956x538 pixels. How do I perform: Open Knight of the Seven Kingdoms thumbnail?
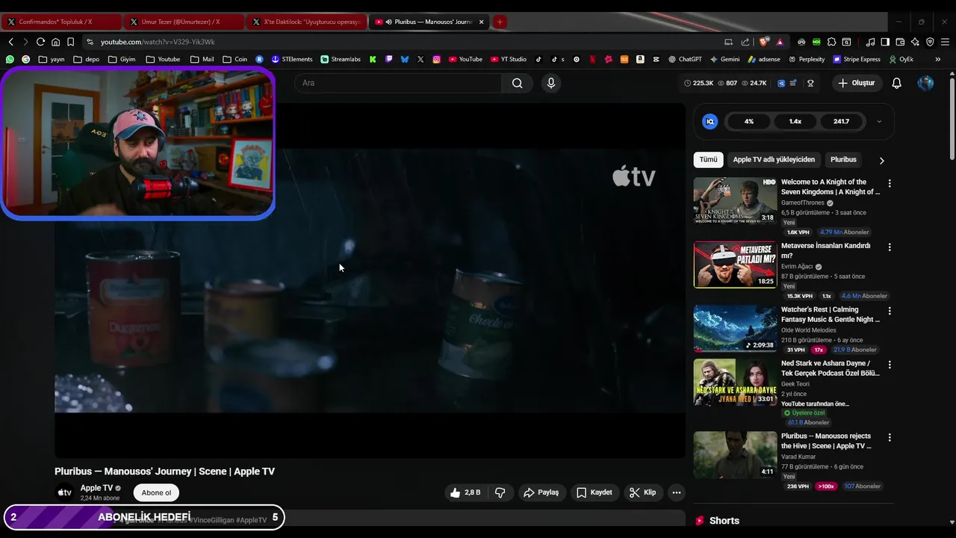pos(735,200)
